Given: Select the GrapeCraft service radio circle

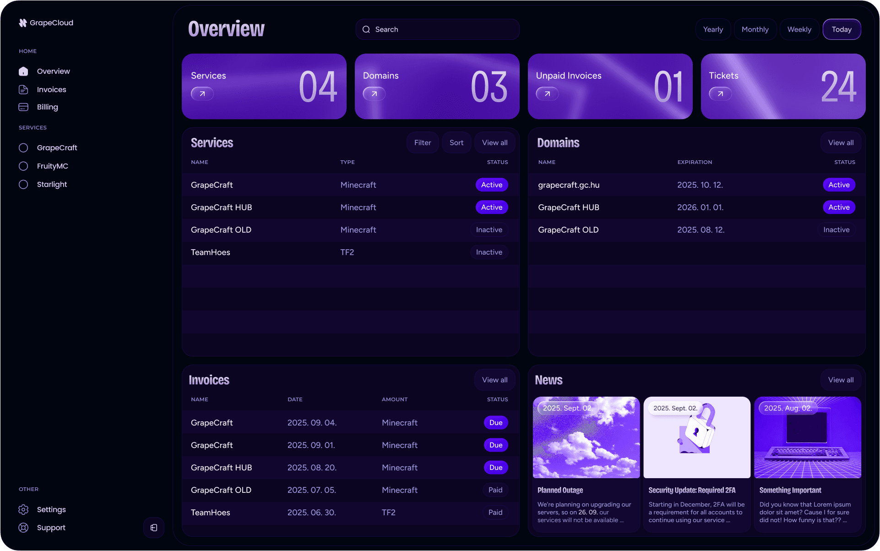Looking at the screenshot, I should [x=23, y=148].
